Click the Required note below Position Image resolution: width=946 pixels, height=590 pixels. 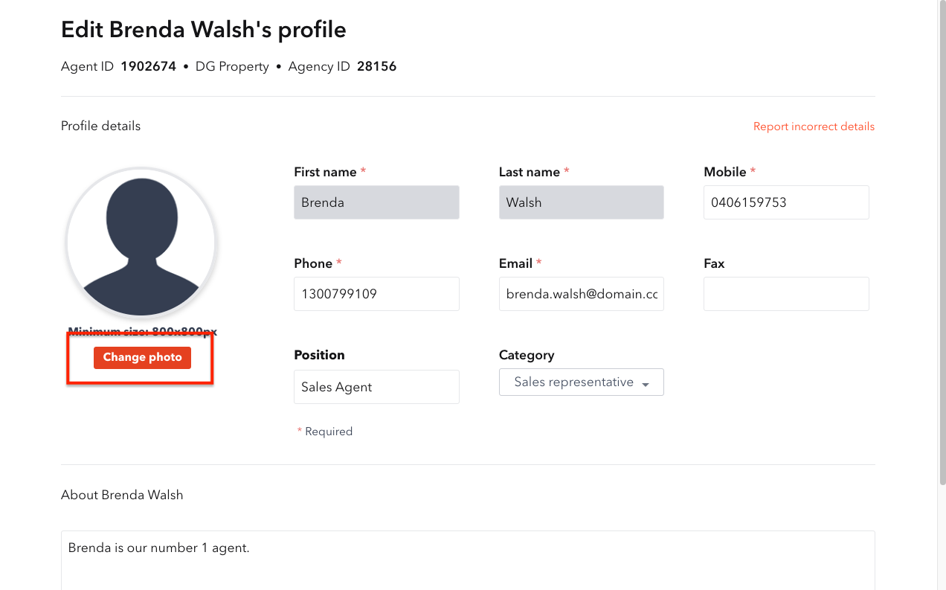click(x=325, y=432)
